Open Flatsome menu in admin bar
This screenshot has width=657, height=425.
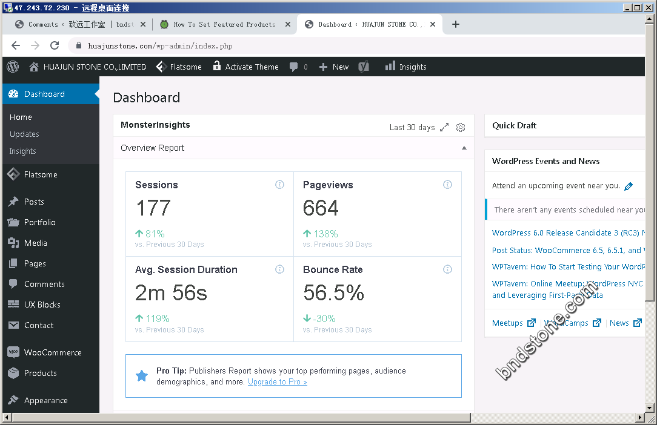tap(179, 67)
